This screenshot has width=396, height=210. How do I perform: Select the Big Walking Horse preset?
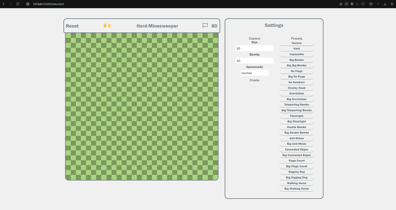297,189
